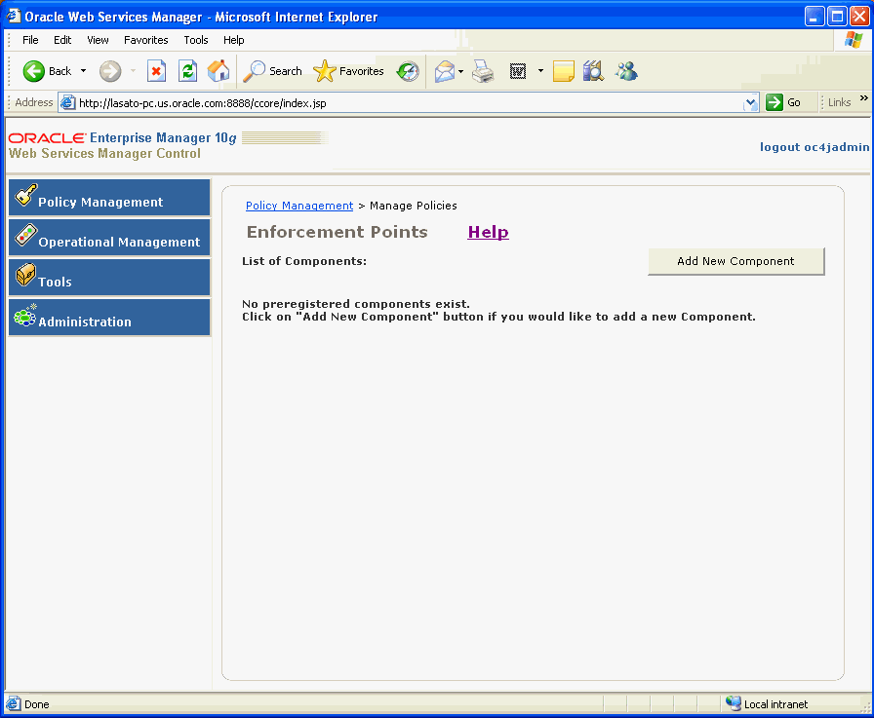
Task: Open the View menu
Action: tap(98, 40)
